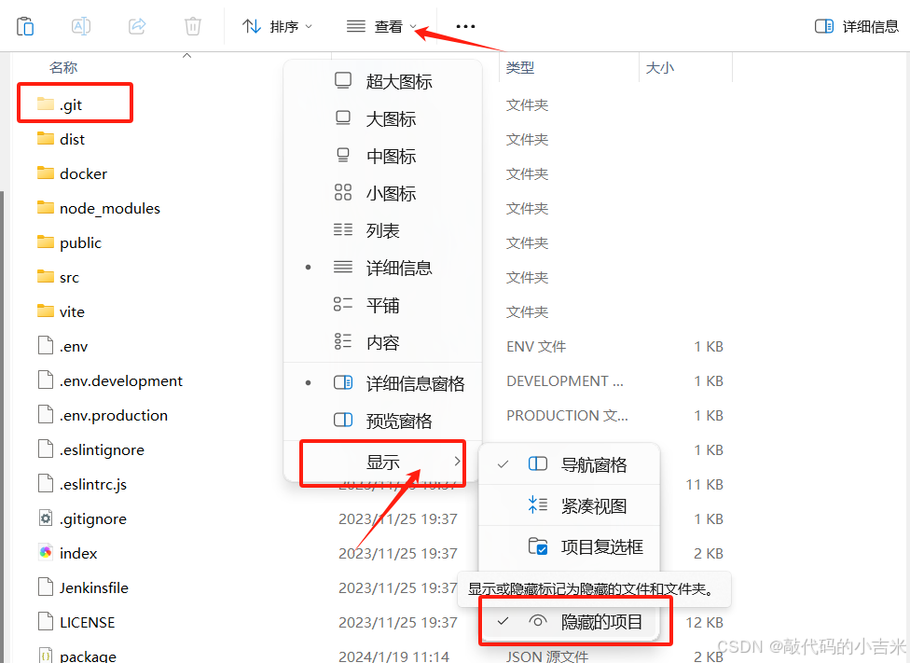Toggle 预览窗格 preview pane menu item
The height and width of the screenshot is (663, 910).
(x=382, y=421)
